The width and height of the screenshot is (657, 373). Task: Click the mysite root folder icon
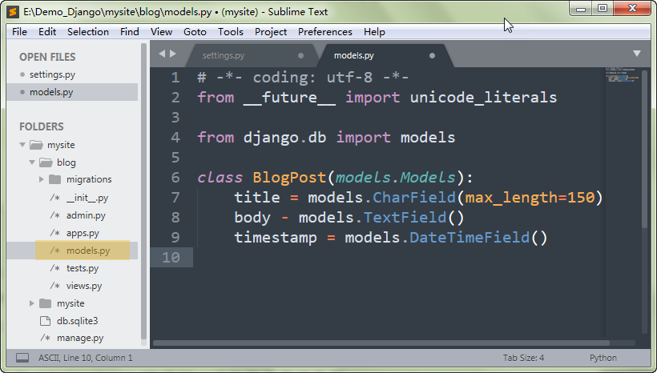click(x=36, y=145)
